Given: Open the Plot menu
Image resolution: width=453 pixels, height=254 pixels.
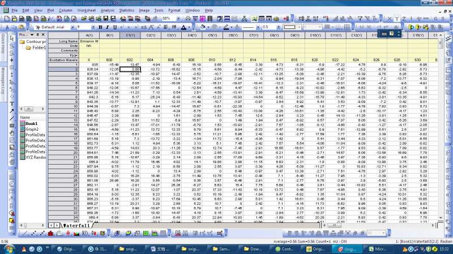Looking at the screenshot, I should click(50, 10).
